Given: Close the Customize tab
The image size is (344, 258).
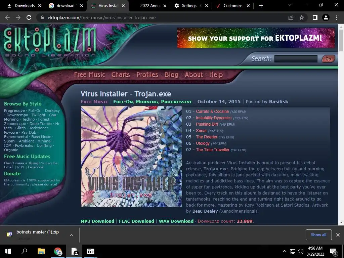Looking at the screenshot, I should point(248,6).
